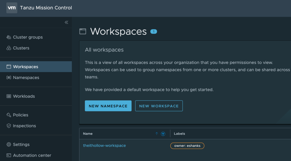Click the owner: eshanks label tag
The image size is (291, 161).
tap(187, 146)
